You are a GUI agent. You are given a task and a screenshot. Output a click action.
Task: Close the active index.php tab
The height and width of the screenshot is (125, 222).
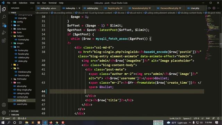(79, 8)
